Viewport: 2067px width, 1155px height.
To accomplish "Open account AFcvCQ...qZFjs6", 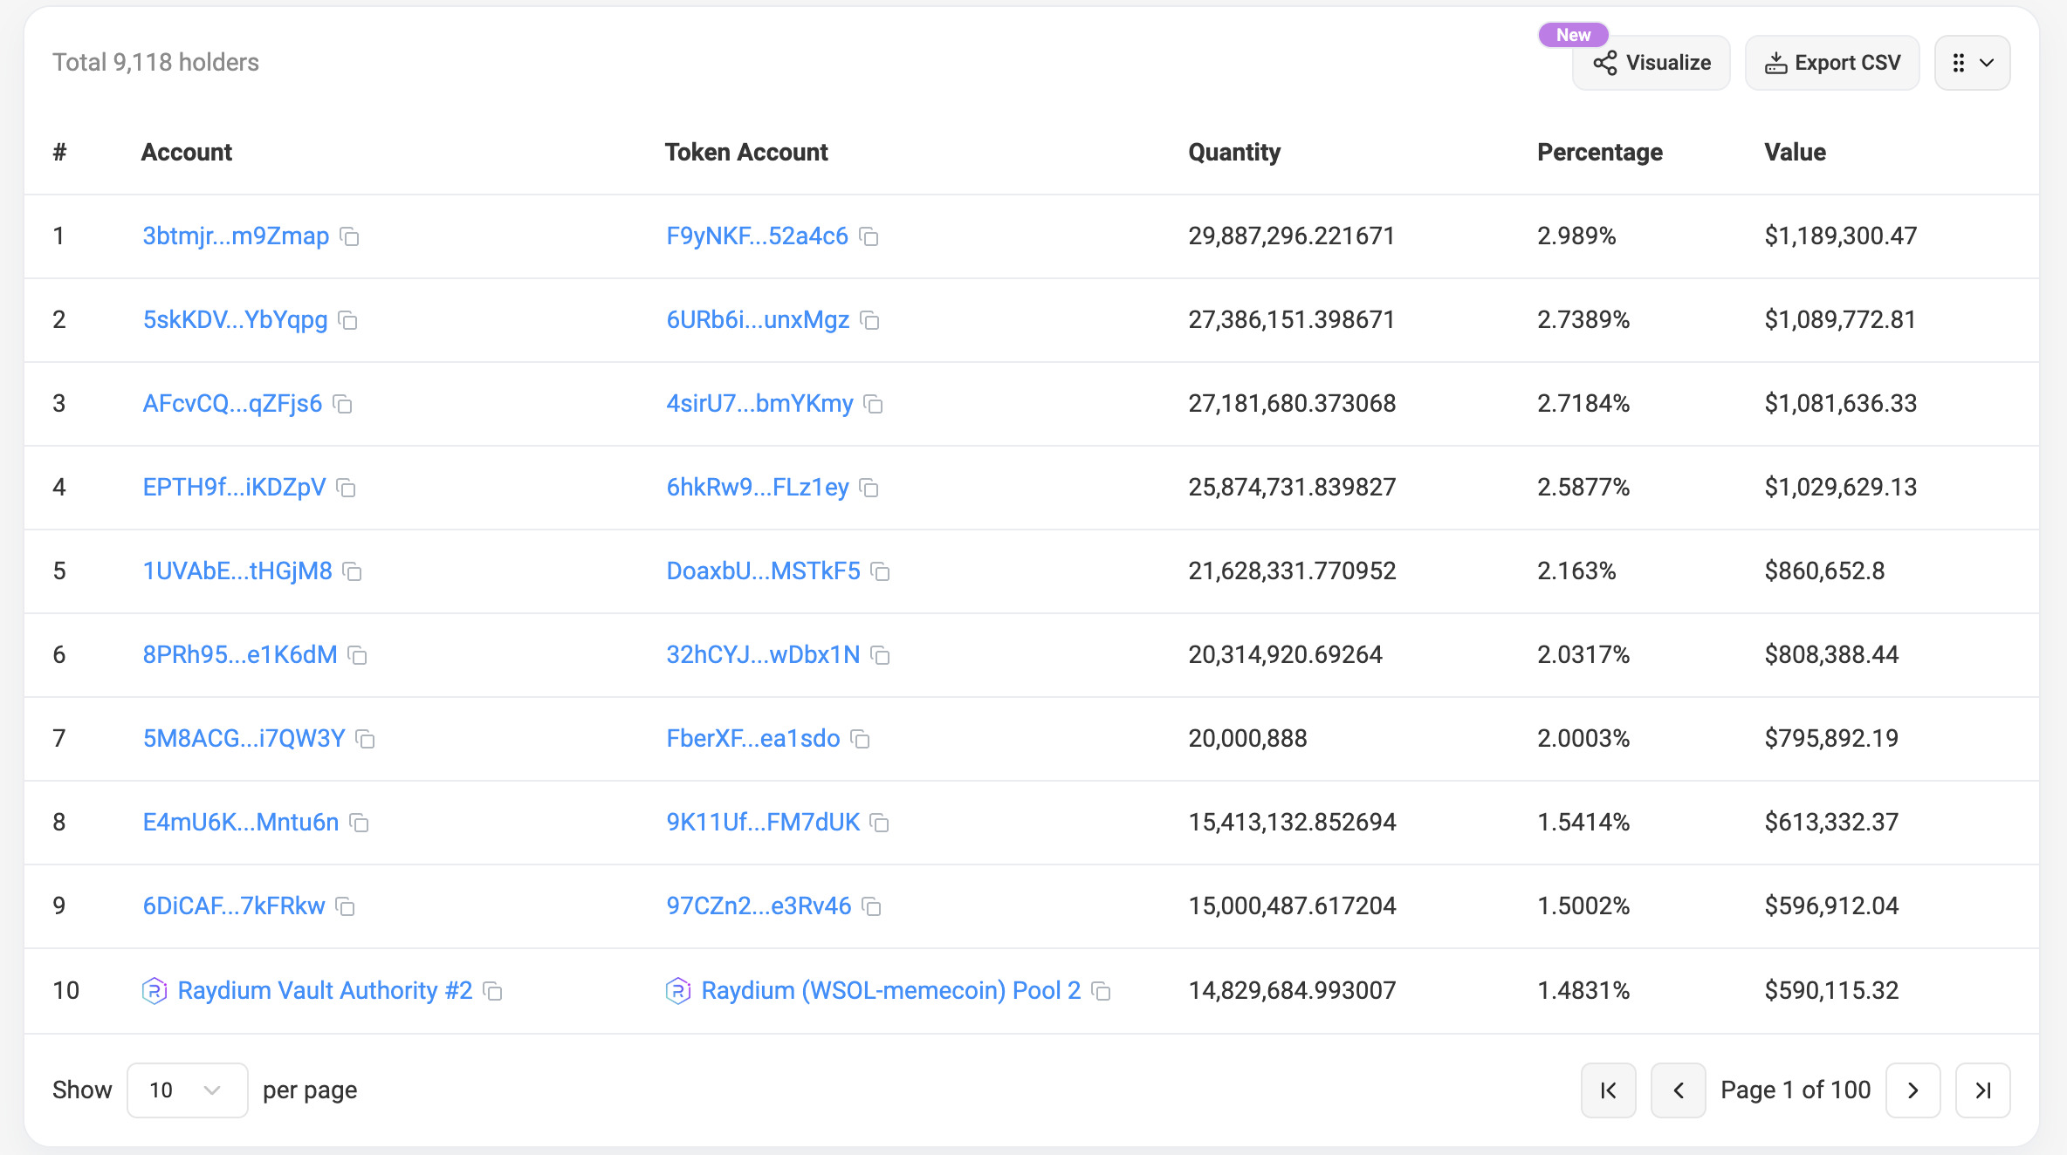I will coord(232,403).
